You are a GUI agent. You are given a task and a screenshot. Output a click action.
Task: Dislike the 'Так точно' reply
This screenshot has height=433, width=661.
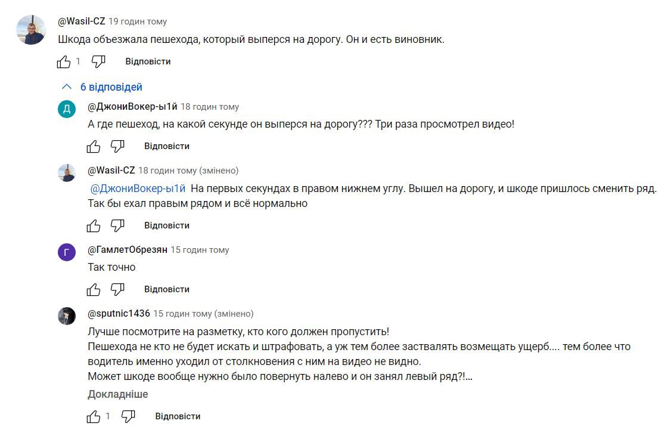(117, 289)
